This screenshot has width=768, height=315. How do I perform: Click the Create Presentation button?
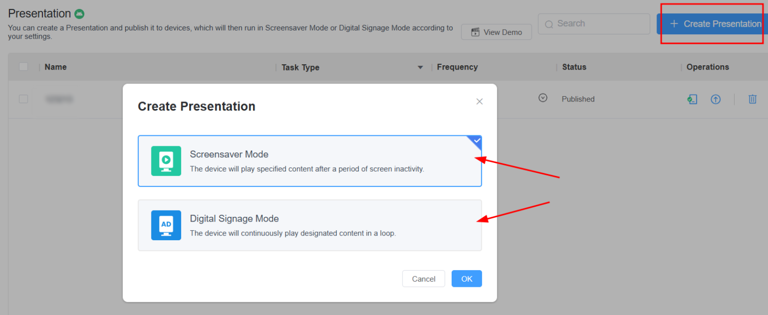712,24
